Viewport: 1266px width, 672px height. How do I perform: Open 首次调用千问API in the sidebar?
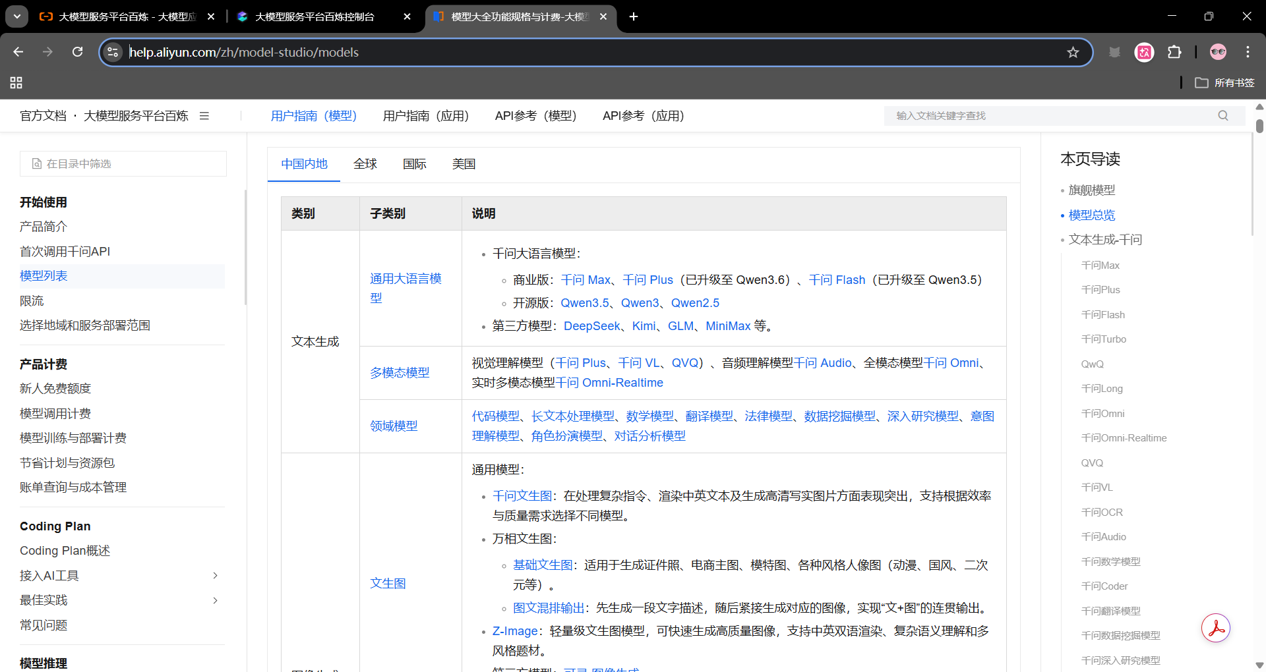pyautogui.click(x=65, y=252)
